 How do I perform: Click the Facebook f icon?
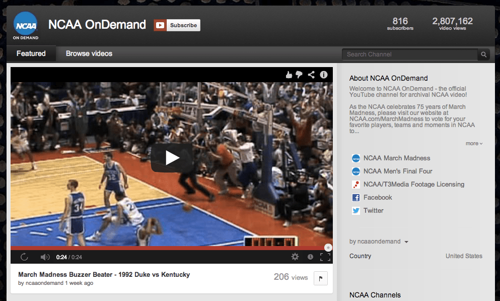356,198
